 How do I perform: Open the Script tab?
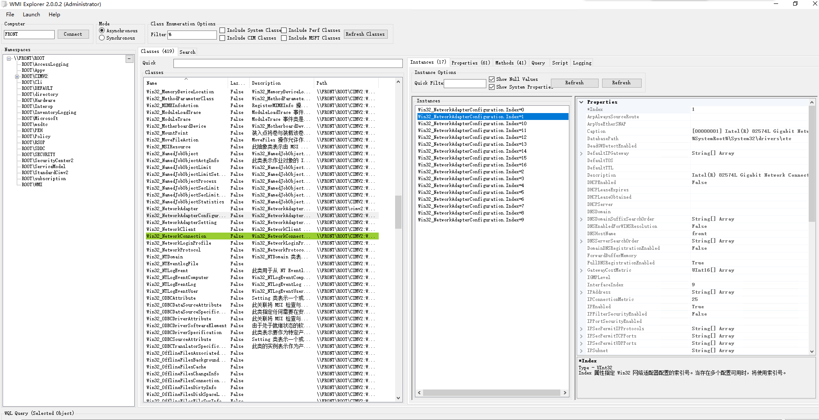coord(560,63)
